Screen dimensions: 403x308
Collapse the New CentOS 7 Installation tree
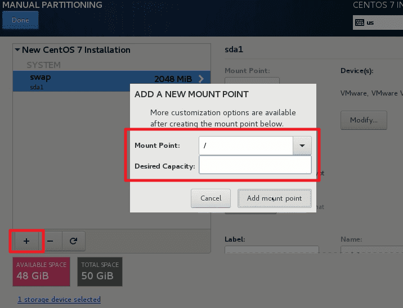[17, 49]
